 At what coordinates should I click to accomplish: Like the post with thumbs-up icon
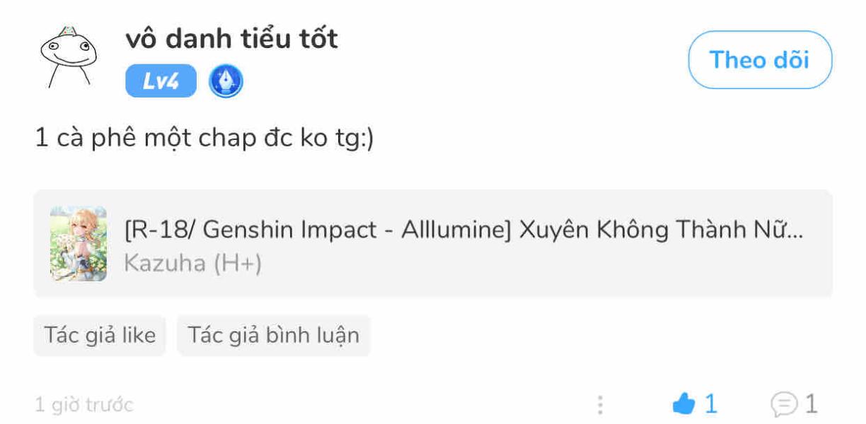tap(684, 404)
